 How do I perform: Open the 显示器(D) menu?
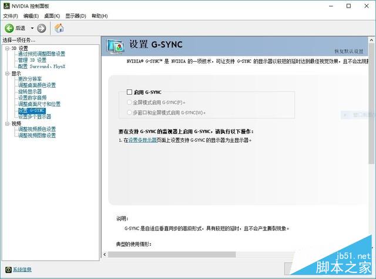(76, 16)
